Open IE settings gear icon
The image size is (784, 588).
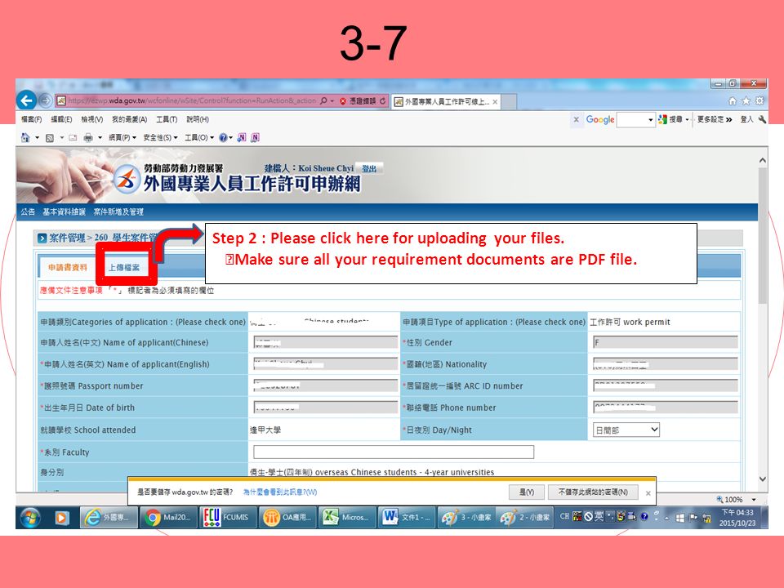(759, 101)
